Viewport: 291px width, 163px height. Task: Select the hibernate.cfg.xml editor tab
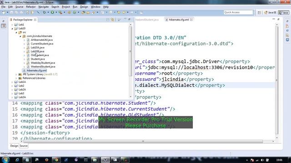tap(179, 19)
